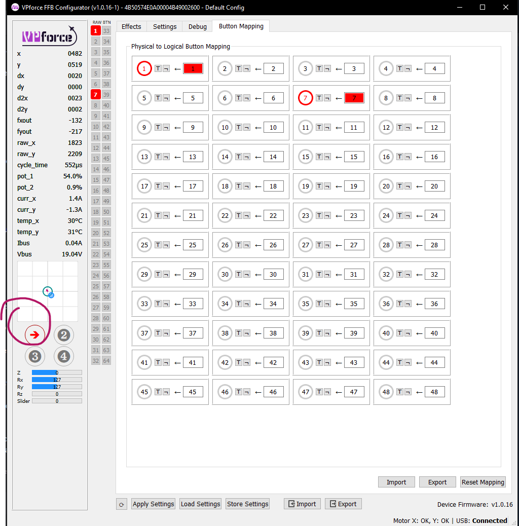This screenshot has height=526, width=519.
Task: Toggle the T option for button 20
Action: (399, 186)
